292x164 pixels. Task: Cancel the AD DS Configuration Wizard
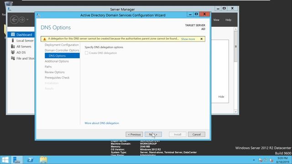click(197, 134)
